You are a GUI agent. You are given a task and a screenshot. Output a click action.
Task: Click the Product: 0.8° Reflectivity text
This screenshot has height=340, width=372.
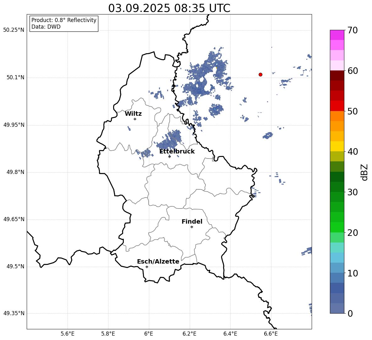(x=64, y=20)
